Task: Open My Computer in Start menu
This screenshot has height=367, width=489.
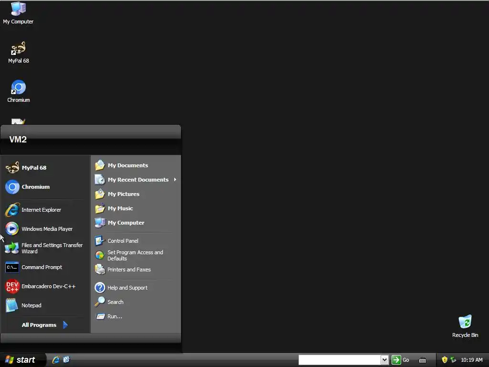Action: (136, 223)
